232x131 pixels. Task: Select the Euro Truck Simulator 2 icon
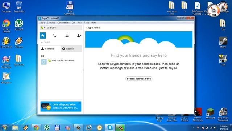(223, 115)
